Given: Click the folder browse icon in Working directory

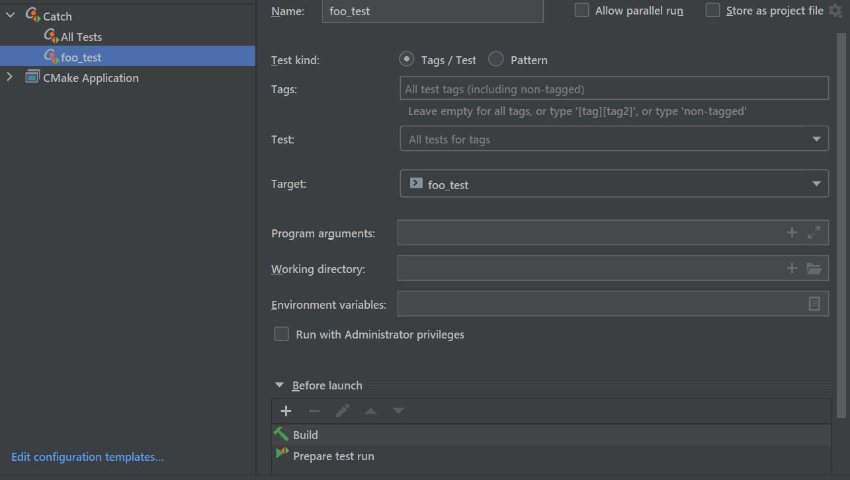Looking at the screenshot, I should [814, 268].
